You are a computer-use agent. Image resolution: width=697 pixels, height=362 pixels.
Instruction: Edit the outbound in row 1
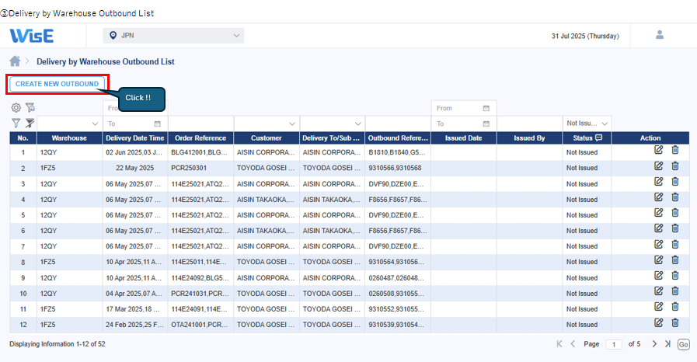(659, 151)
